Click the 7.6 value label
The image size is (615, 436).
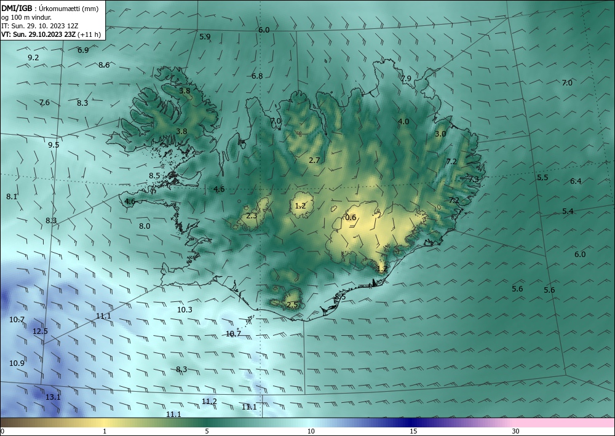click(x=44, y=103)
